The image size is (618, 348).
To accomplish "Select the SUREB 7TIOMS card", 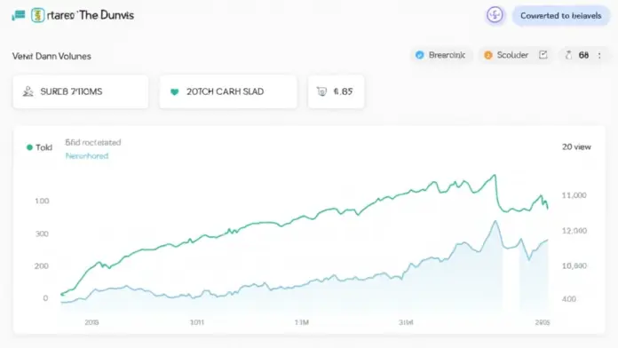I will [81, 91].
